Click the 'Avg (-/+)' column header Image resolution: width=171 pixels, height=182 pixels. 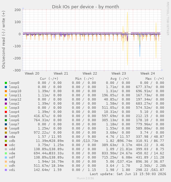click(119, 79)
